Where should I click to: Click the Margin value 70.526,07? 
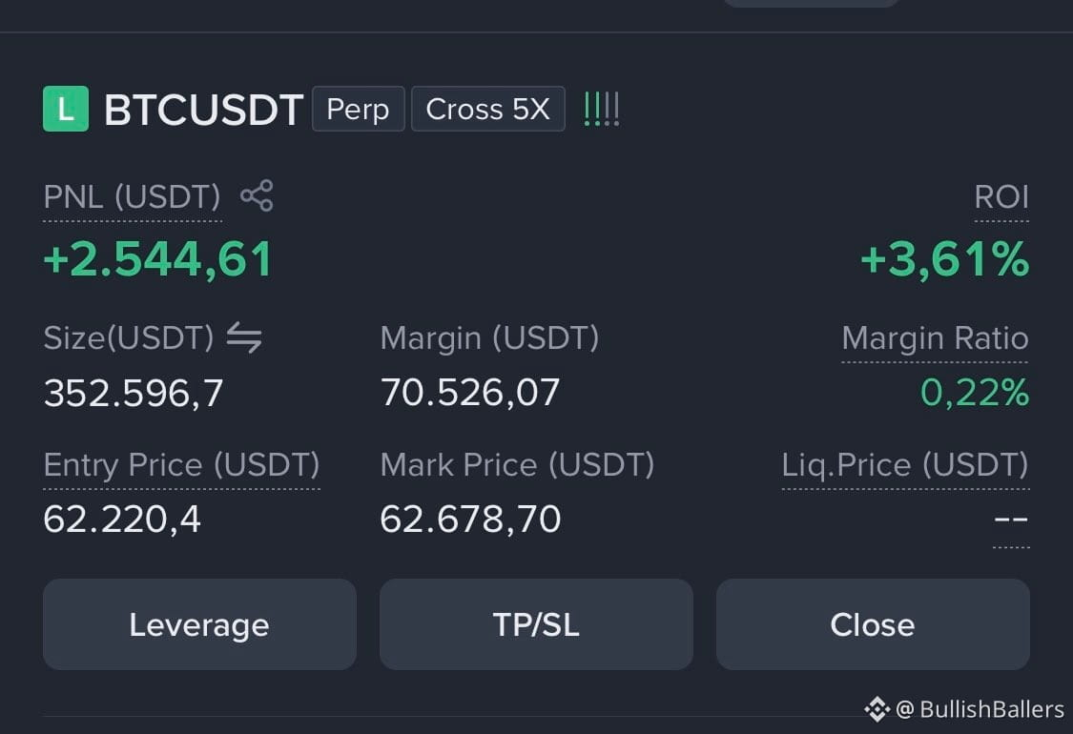pos(470,393)
